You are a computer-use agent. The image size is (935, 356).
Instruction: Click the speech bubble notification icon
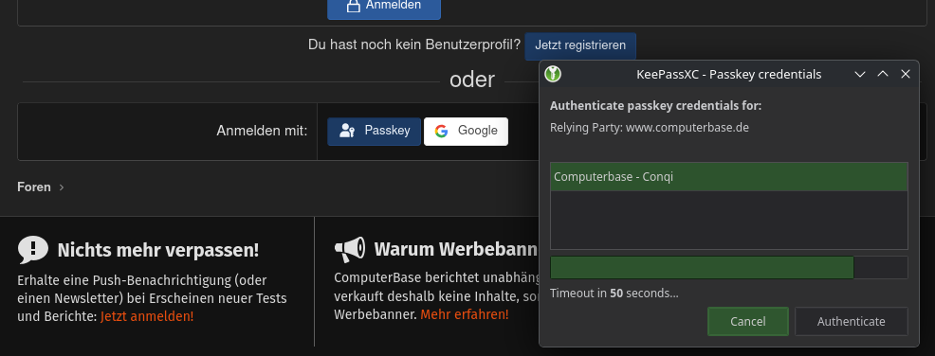pos(33,250)
